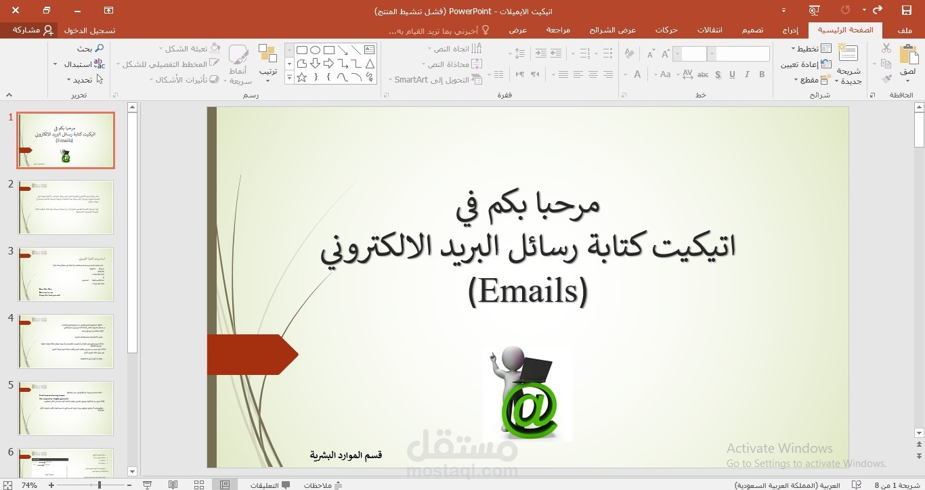This screenshot has height=490, width=925.
Task: Select the triangle shape in gallery
Action: click(370, 64)
